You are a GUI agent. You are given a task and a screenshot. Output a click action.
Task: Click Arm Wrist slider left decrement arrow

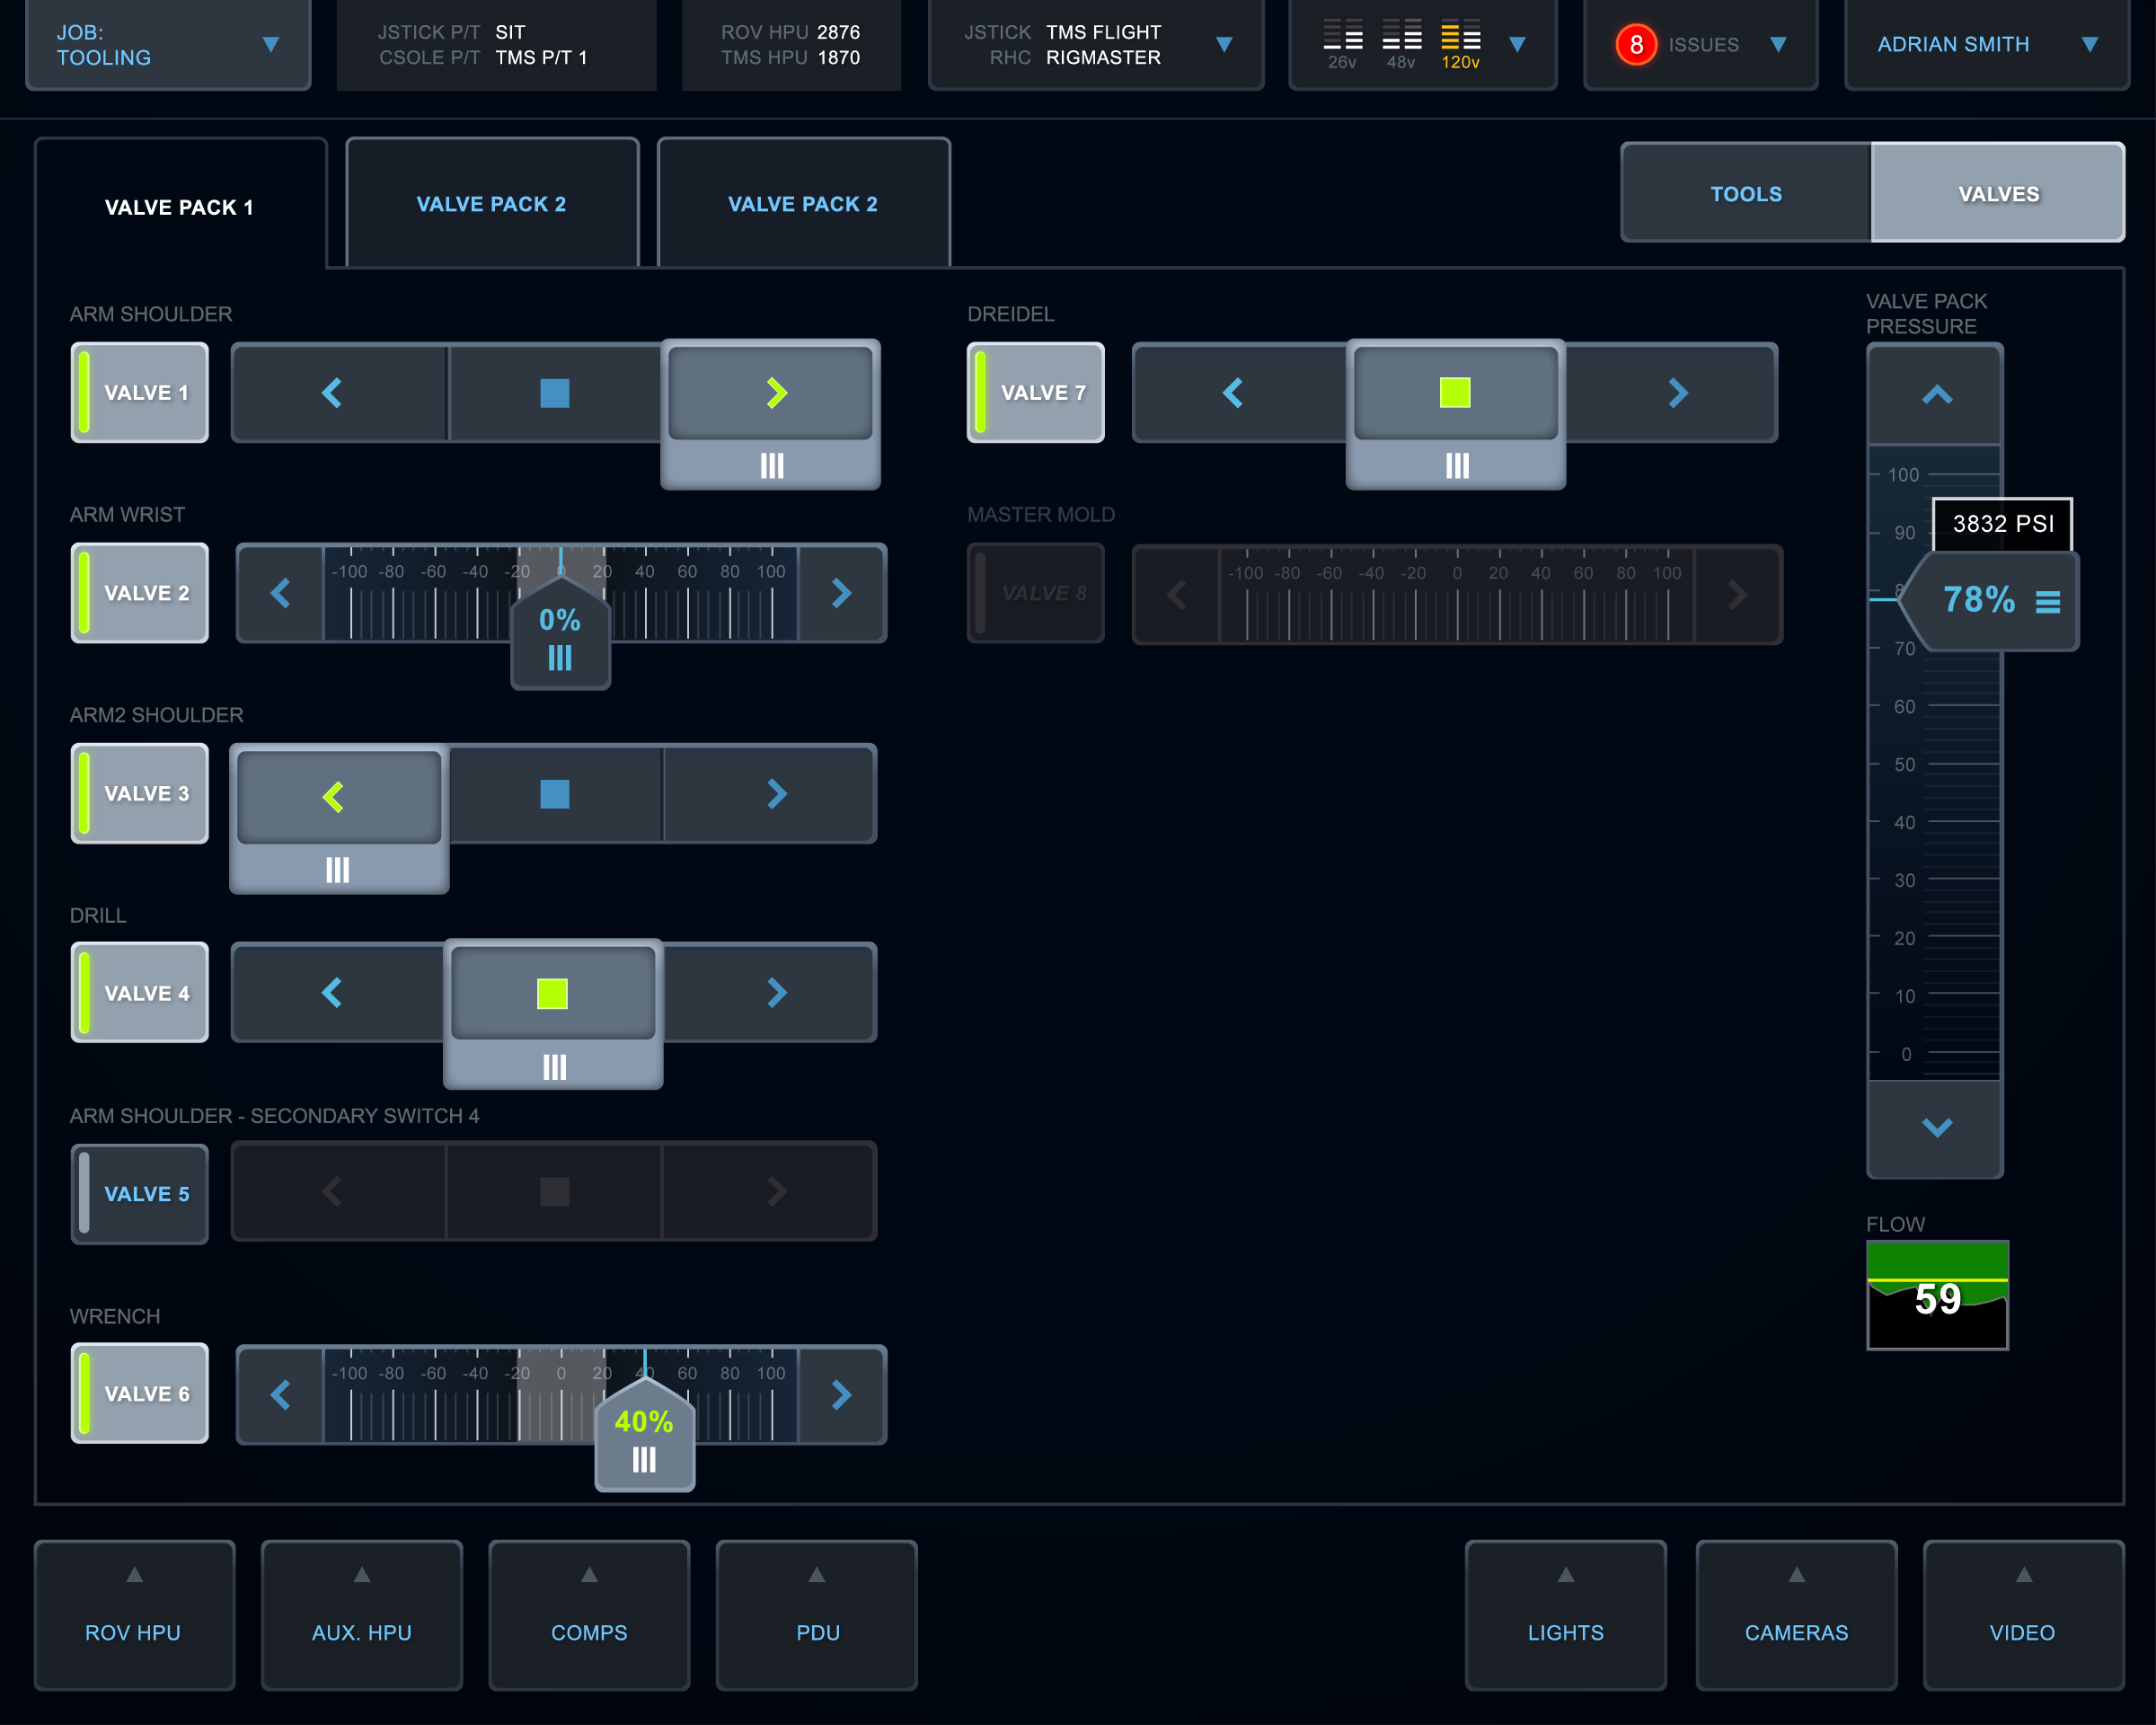(x=281, y=593)
